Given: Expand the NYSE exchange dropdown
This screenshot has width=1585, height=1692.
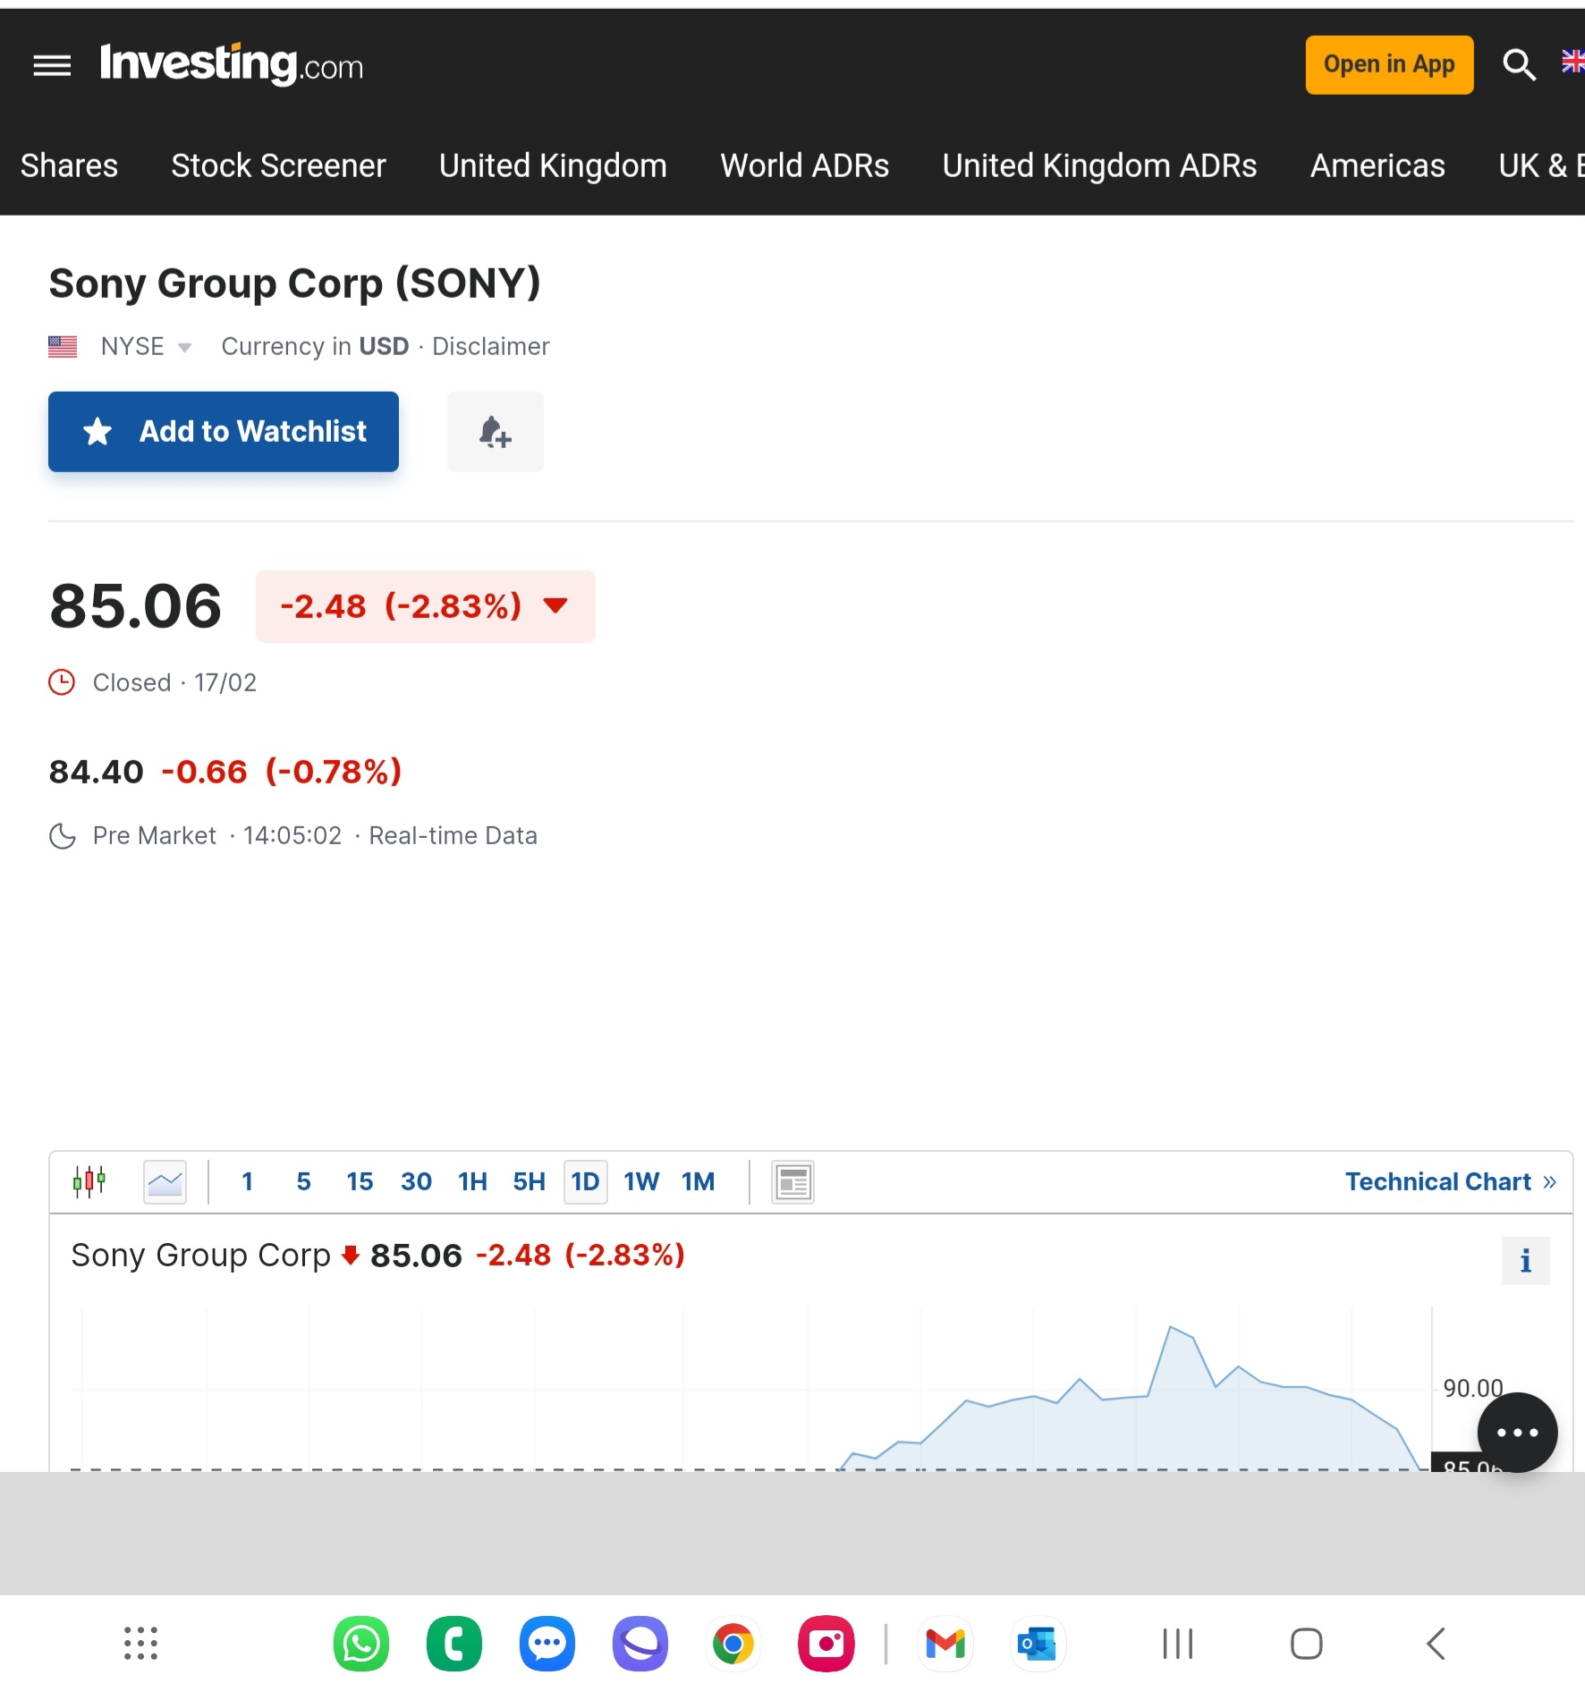Looking at the screenshot, I should click(146, 346).
